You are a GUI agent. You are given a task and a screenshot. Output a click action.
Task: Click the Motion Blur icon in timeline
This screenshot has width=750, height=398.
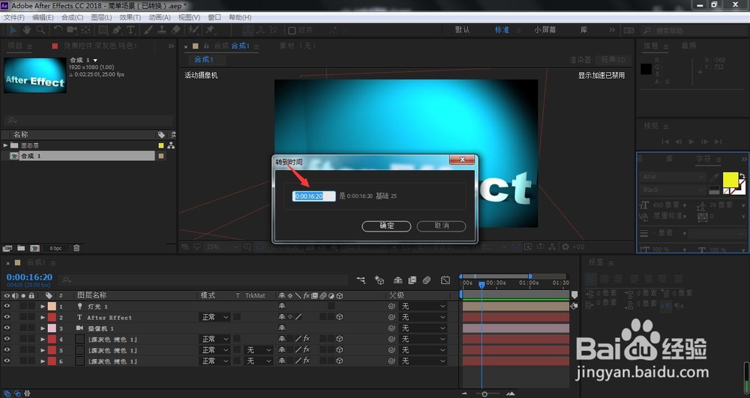(427, 280)
